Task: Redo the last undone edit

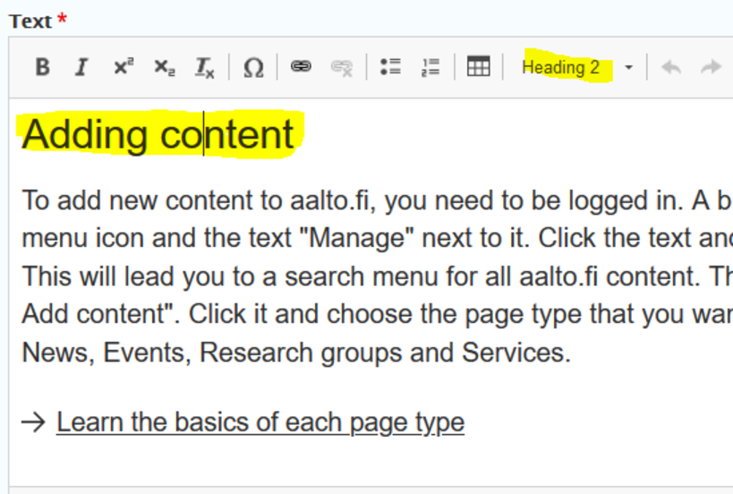Action: [x=711, y=67]
